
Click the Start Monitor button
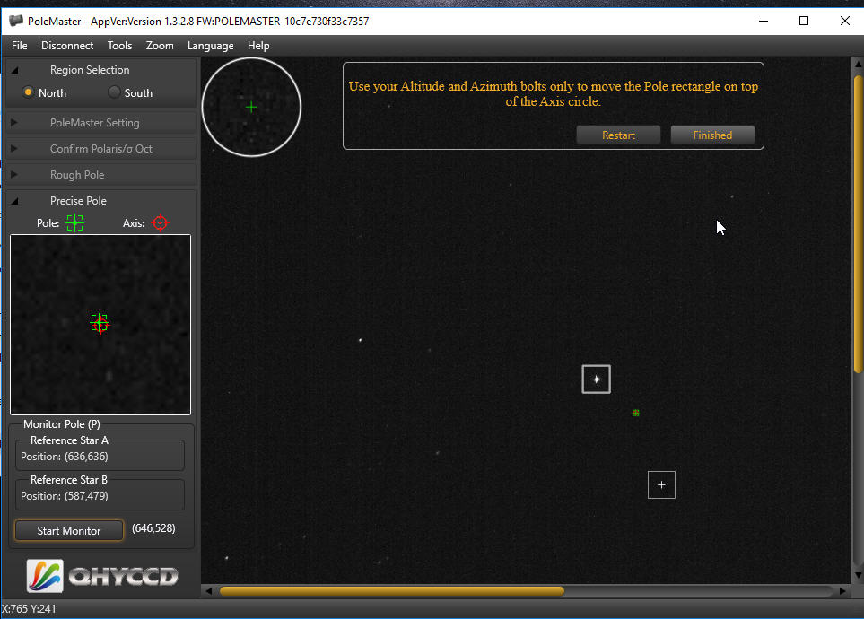(x=69, y=530)
